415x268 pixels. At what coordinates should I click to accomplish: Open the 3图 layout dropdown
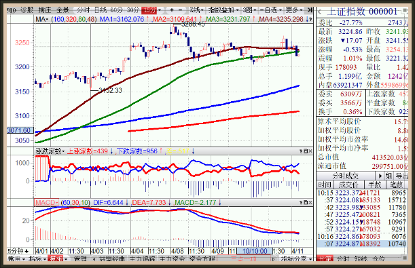(x=249, y=10)
